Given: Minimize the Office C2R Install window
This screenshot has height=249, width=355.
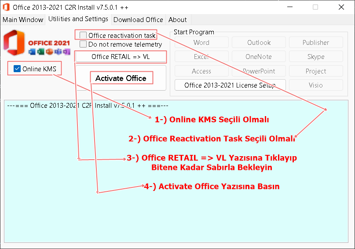Looking at the screenshot, I should pyautogui.click(x=290, y=7).
